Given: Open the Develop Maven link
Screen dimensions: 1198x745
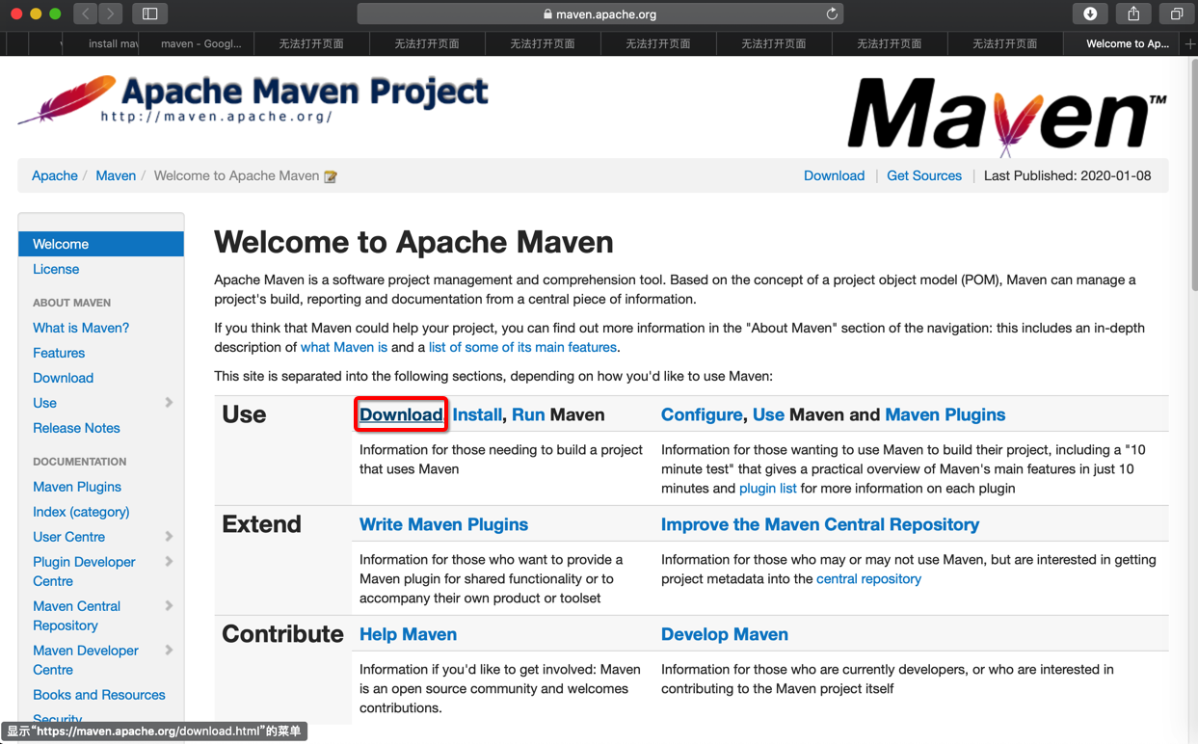Looking at the screenshot, I should pyautogui.click(x=725, y=634).
